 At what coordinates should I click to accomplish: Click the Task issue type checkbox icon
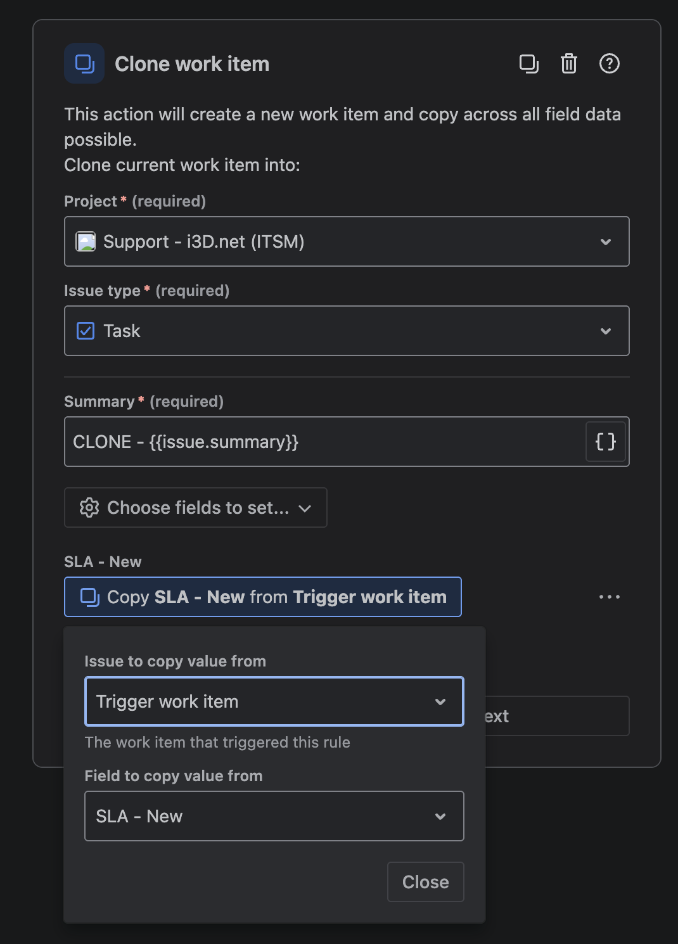pyautogui.click(x=85, y=331)
